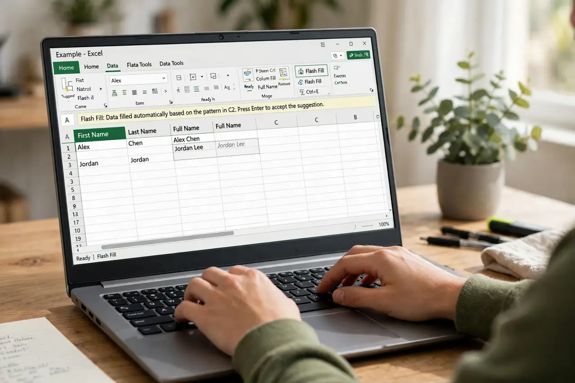Click the horizontal scrollbar thumb
The width and height of the screenshot is (575, 383).
[168, 240]
